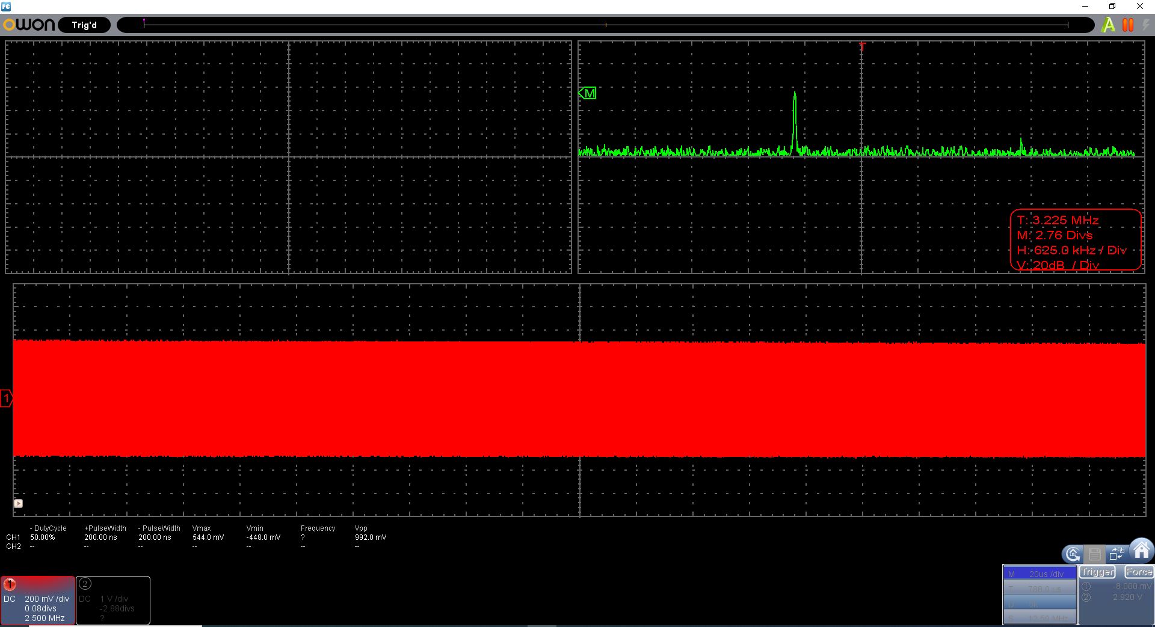Click the red channel 1 zero-level marker
The height and width of the screenshot is (627, 1155).
(6, 398)
